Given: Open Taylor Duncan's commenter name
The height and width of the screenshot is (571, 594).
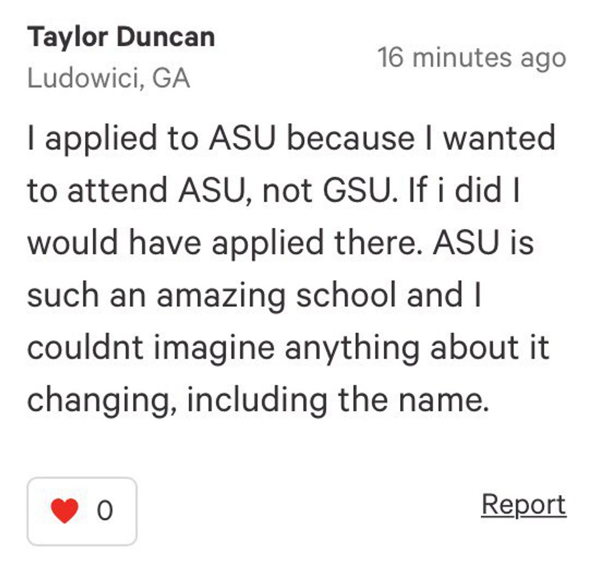Looking at the screenshot, I should tap(121, 38).
